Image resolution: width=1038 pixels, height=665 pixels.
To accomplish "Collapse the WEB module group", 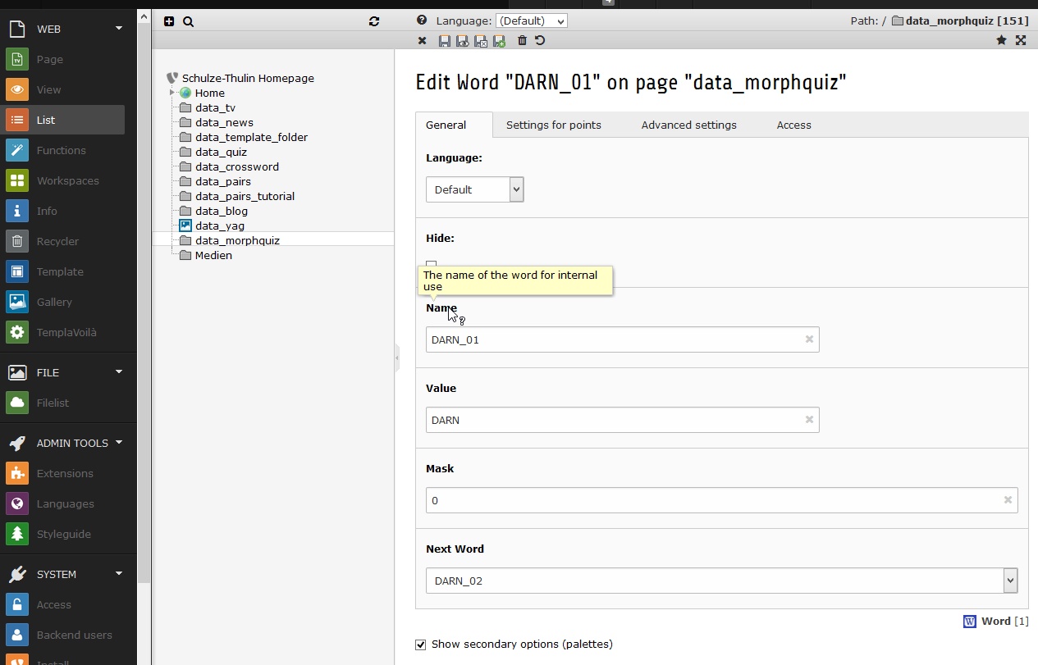I will (119, 28).
